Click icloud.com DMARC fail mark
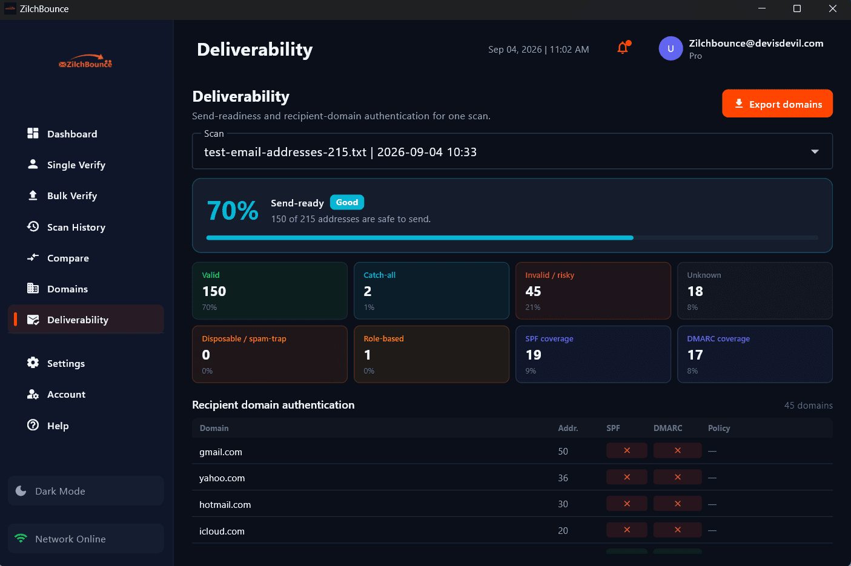The image size is (851, 566). [678, 530]
